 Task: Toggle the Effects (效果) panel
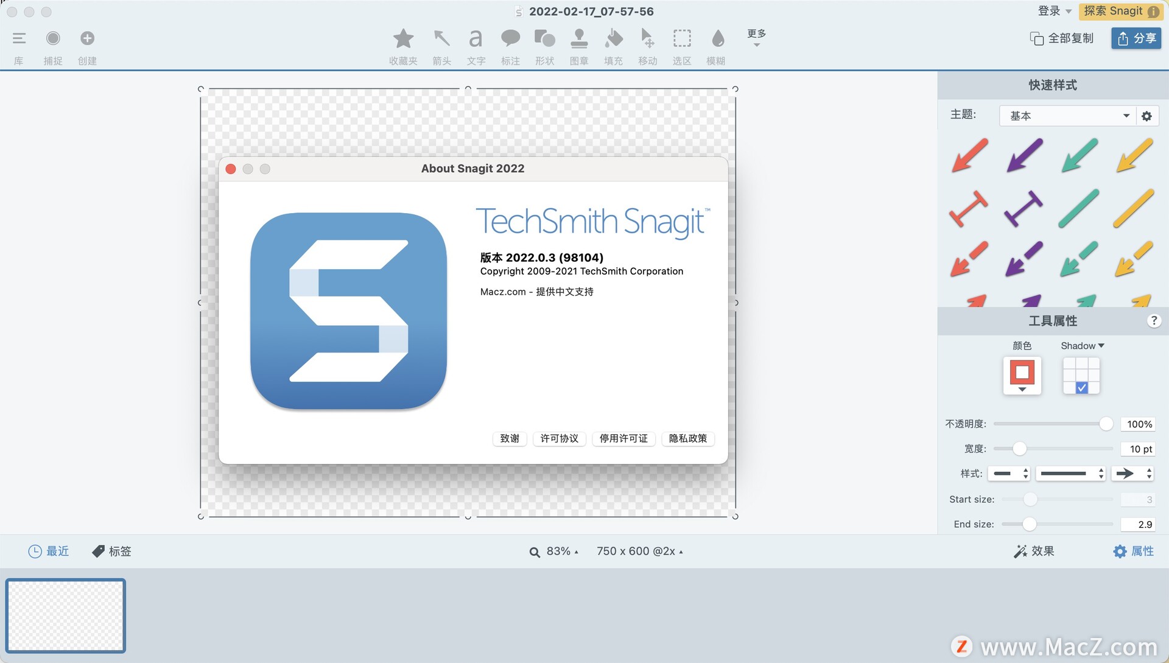click(1034, 551)
